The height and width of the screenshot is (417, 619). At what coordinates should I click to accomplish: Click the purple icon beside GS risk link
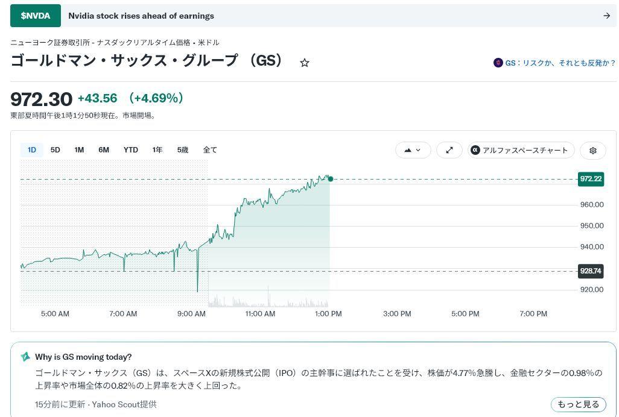coord(498,63)
